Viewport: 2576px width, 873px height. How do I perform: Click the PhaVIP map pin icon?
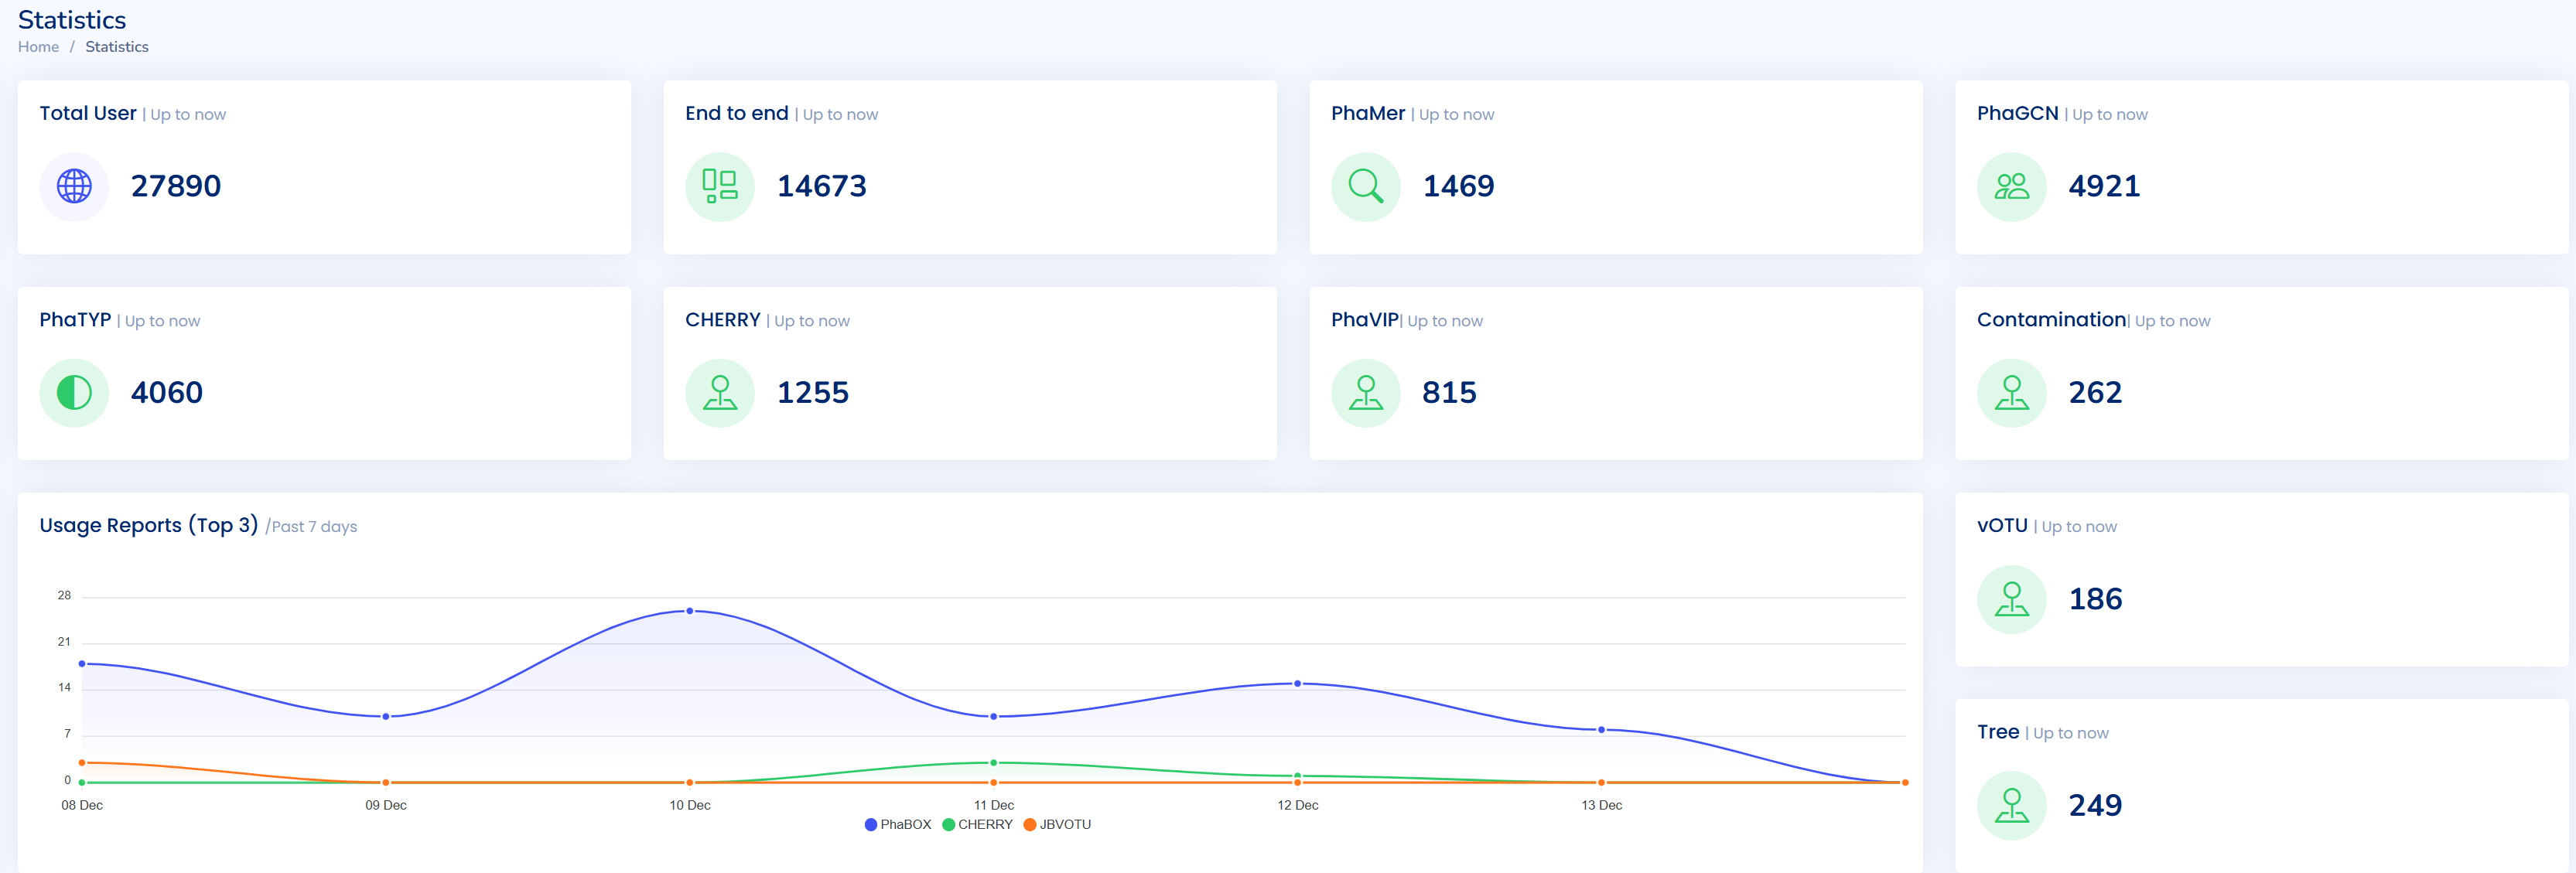coord(1365,393)
